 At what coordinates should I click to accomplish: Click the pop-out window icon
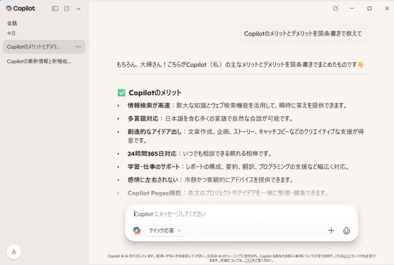[336, 8]
